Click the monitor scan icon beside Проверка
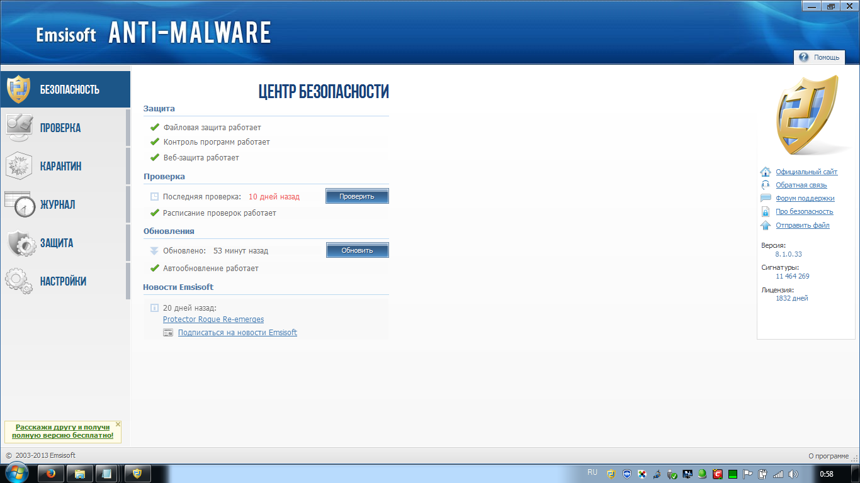This screenshot has height=483, width=860. coord(19,128)
